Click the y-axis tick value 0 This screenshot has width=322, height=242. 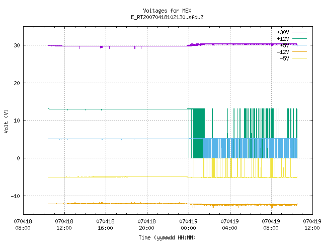pyautogui.click(x=19, y=158)
